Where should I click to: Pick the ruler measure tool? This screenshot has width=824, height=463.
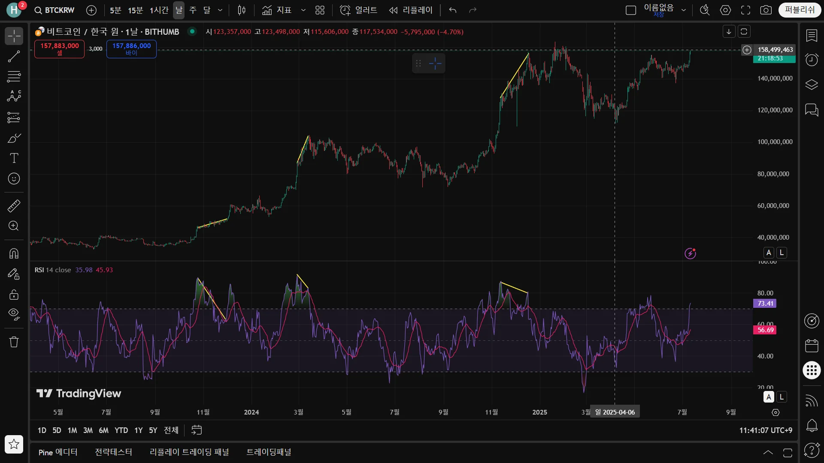tap(14, 206)
